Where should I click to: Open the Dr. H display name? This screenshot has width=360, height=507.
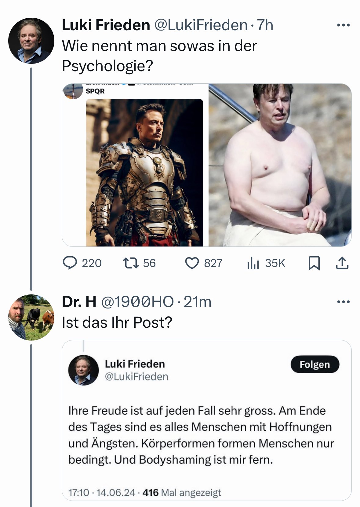[x=79, y=302]
